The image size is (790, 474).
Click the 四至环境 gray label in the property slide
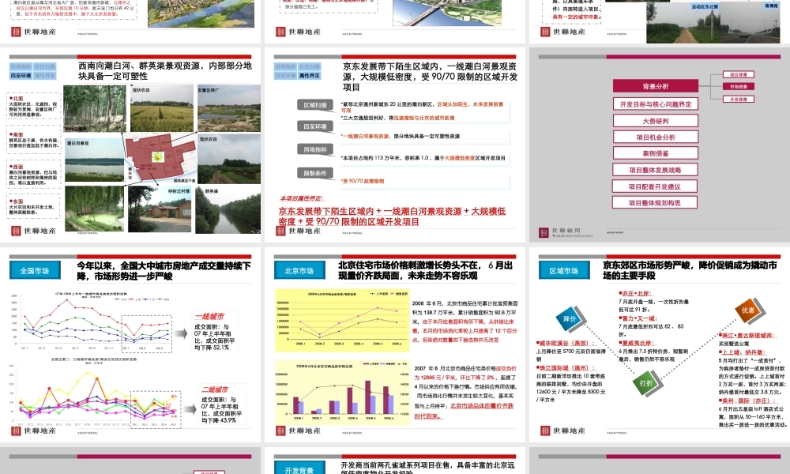click(315, 126)
